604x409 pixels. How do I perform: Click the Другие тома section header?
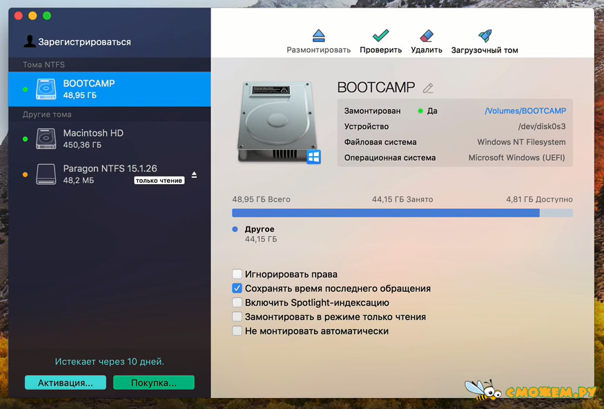pyautogui.click(x=47, y=114)
